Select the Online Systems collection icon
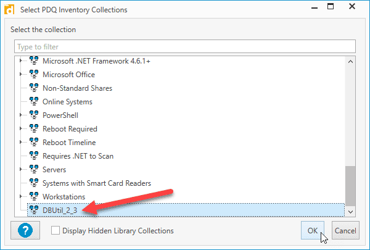The height and width of the screenshot is (250, 370). tap(34, 102)
